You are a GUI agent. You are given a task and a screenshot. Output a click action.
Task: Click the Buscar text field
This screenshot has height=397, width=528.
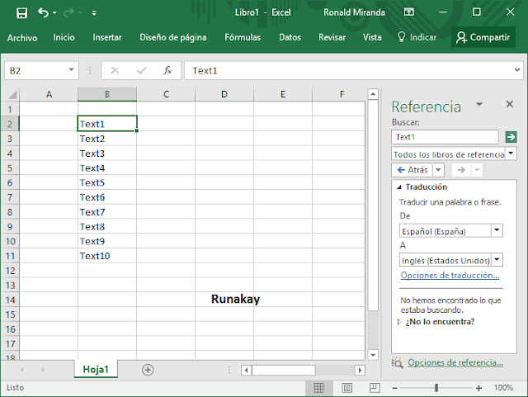(445, 137)
